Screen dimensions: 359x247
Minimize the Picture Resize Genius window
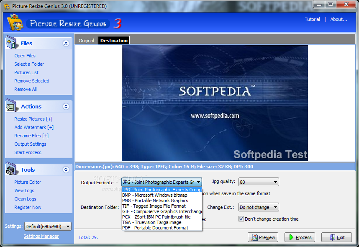coord(319,5)
